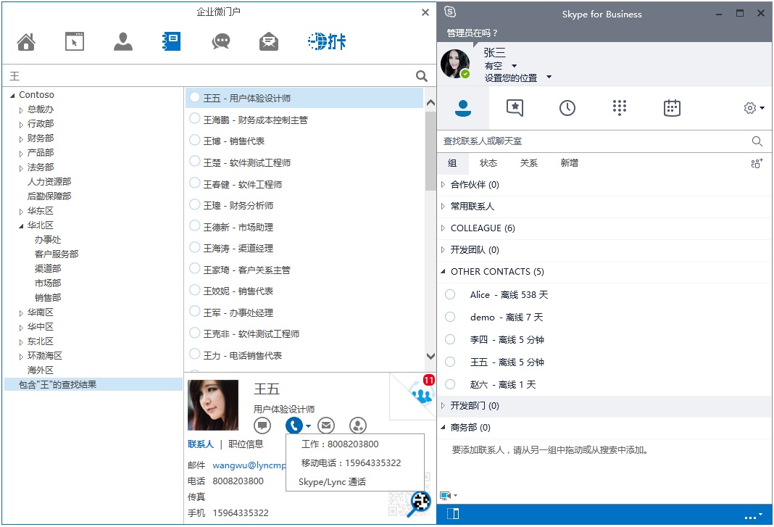Select presence circle for demo in Skype
This screenshot has height=527, width=774.
(450, 317)
